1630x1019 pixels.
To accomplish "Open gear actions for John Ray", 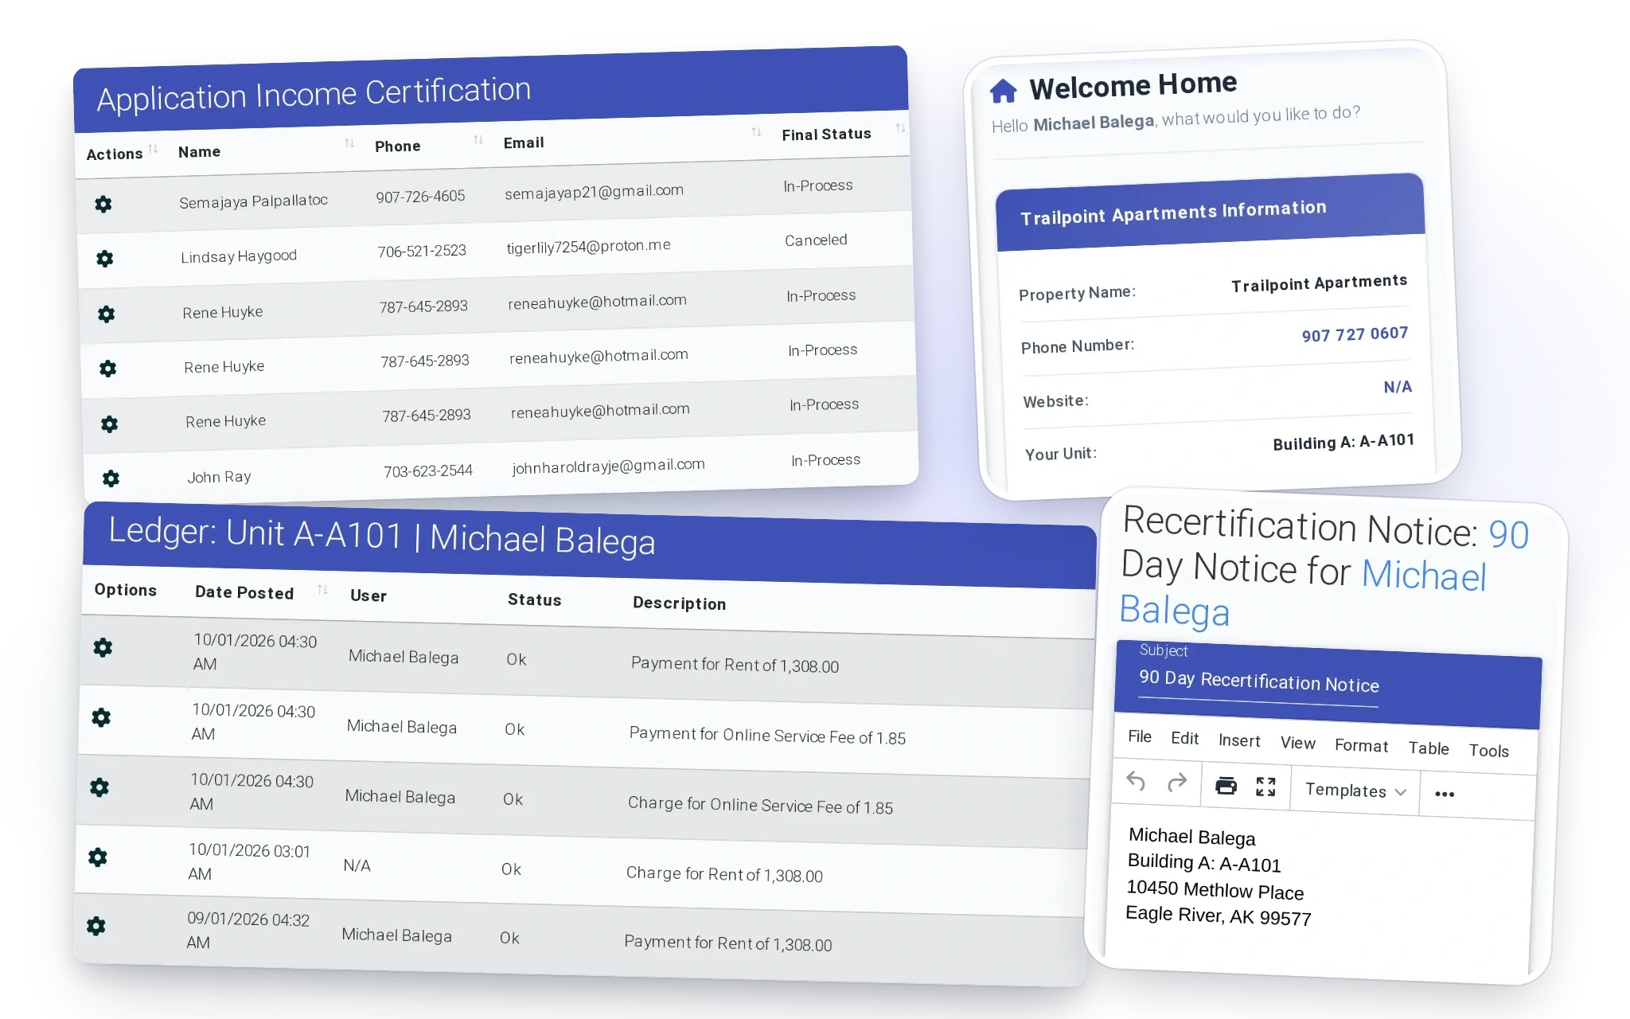I will click(111, 478).
